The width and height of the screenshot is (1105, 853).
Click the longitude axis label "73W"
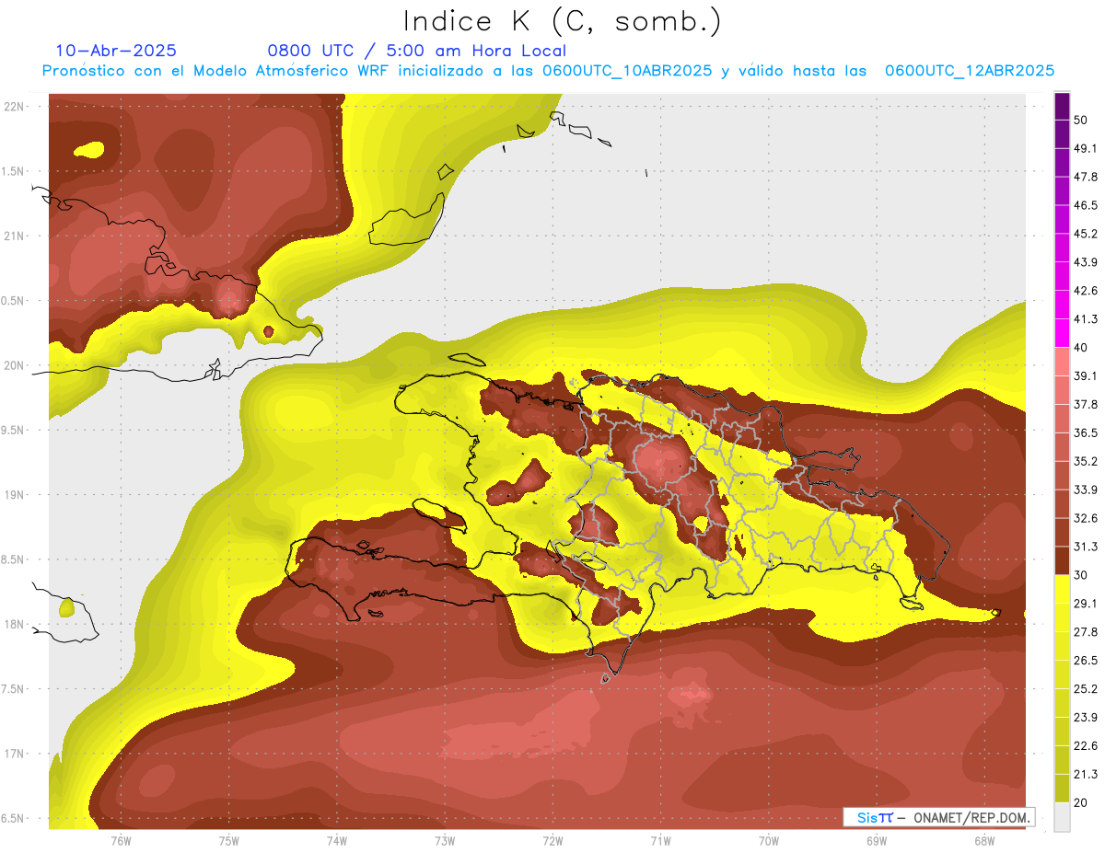[445, 842]
